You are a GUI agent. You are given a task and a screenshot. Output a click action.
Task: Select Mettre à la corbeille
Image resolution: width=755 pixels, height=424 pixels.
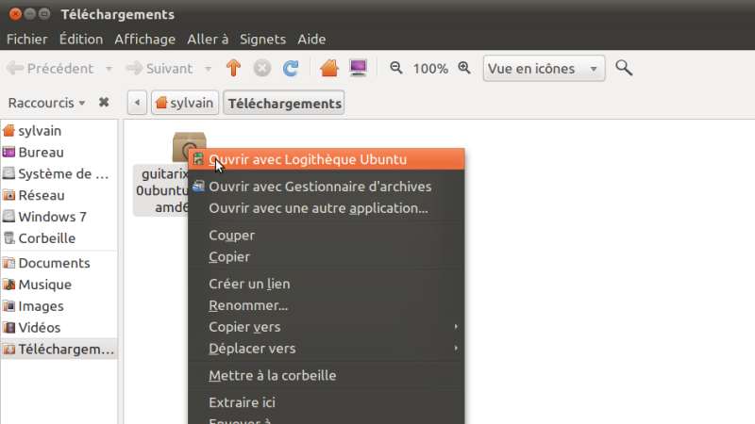click(327, 375)
